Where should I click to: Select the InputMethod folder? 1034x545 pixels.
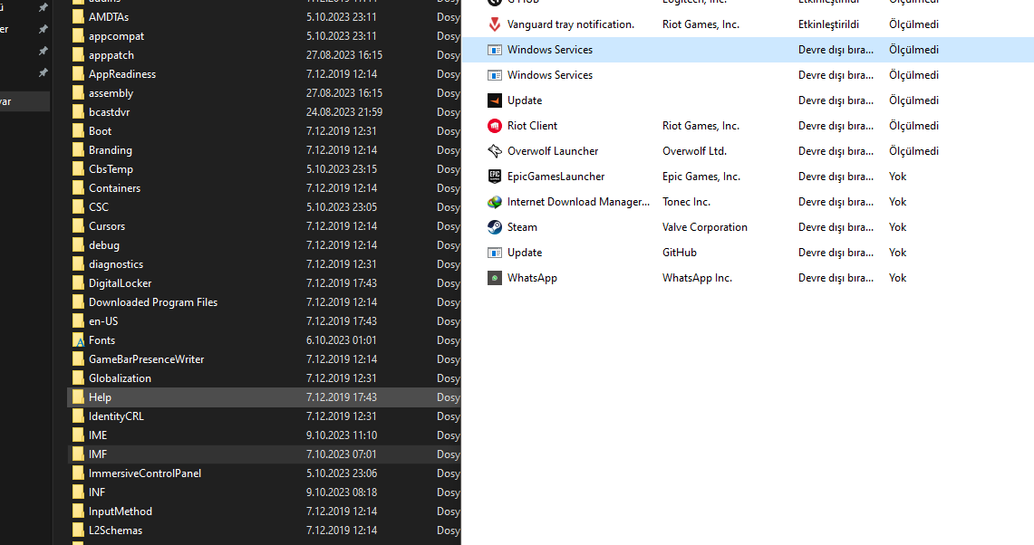(120, 512)
